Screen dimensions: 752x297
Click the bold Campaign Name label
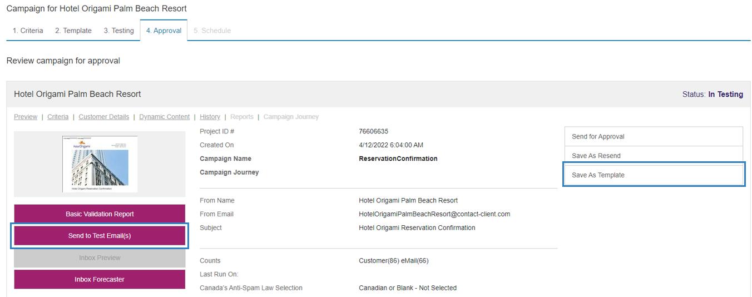(225, 159)
